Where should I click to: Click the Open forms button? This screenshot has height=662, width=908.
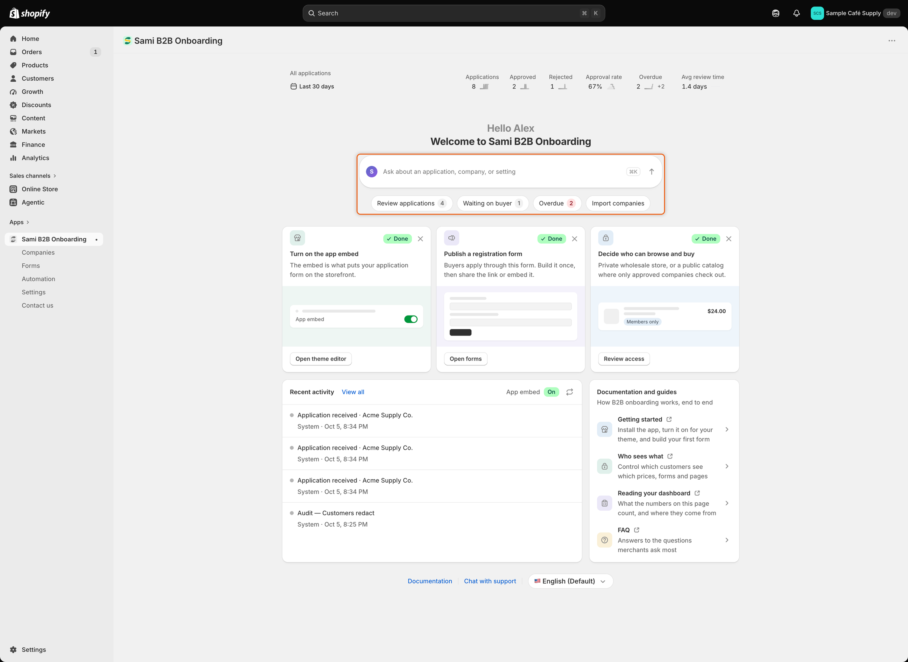click(466, 359)
